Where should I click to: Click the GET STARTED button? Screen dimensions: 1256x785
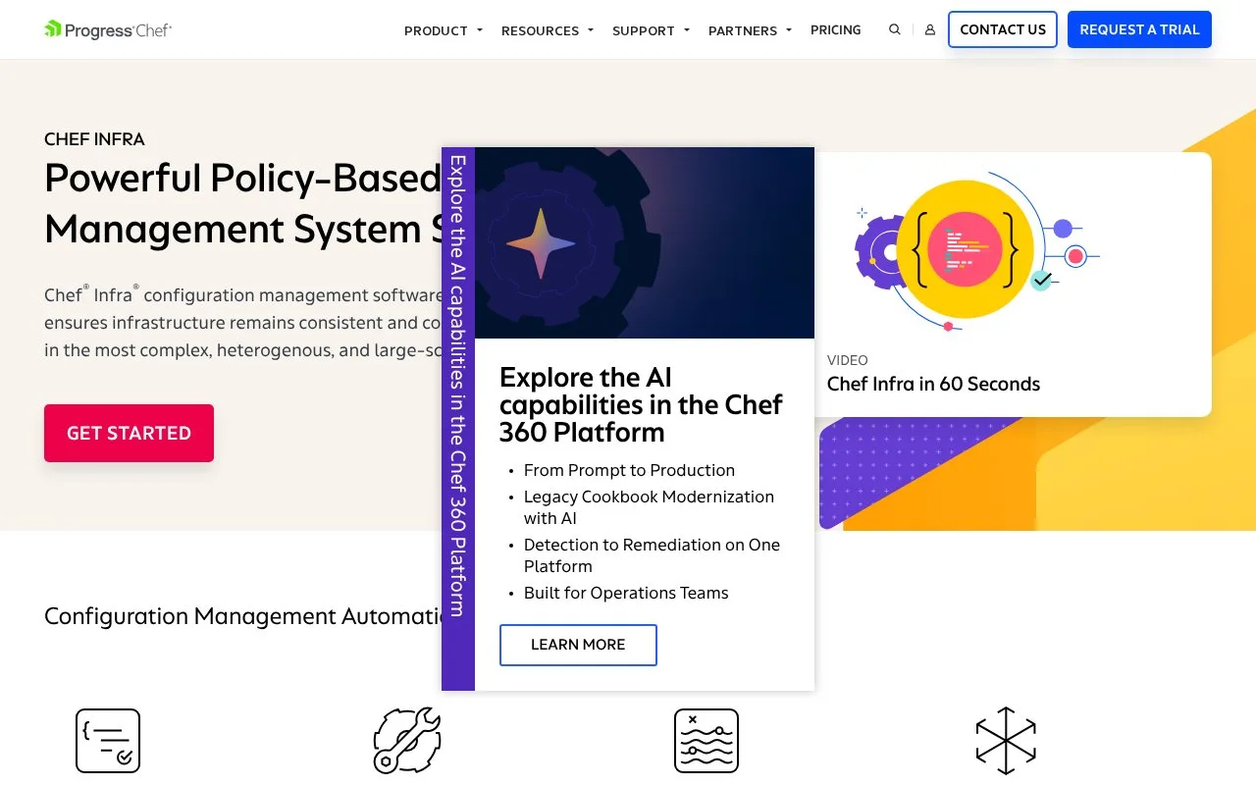129,433
